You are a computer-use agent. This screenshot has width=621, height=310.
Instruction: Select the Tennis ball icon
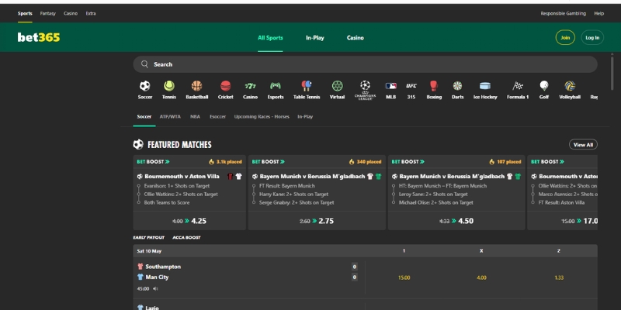[x=169, y=86]
